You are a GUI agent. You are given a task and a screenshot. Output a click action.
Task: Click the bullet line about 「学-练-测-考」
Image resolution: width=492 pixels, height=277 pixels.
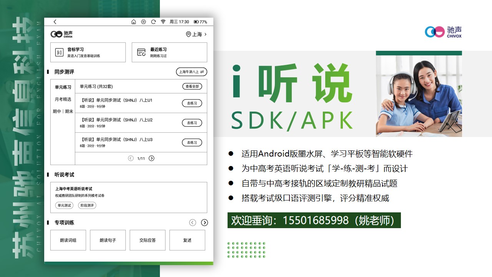coord(324,169)
